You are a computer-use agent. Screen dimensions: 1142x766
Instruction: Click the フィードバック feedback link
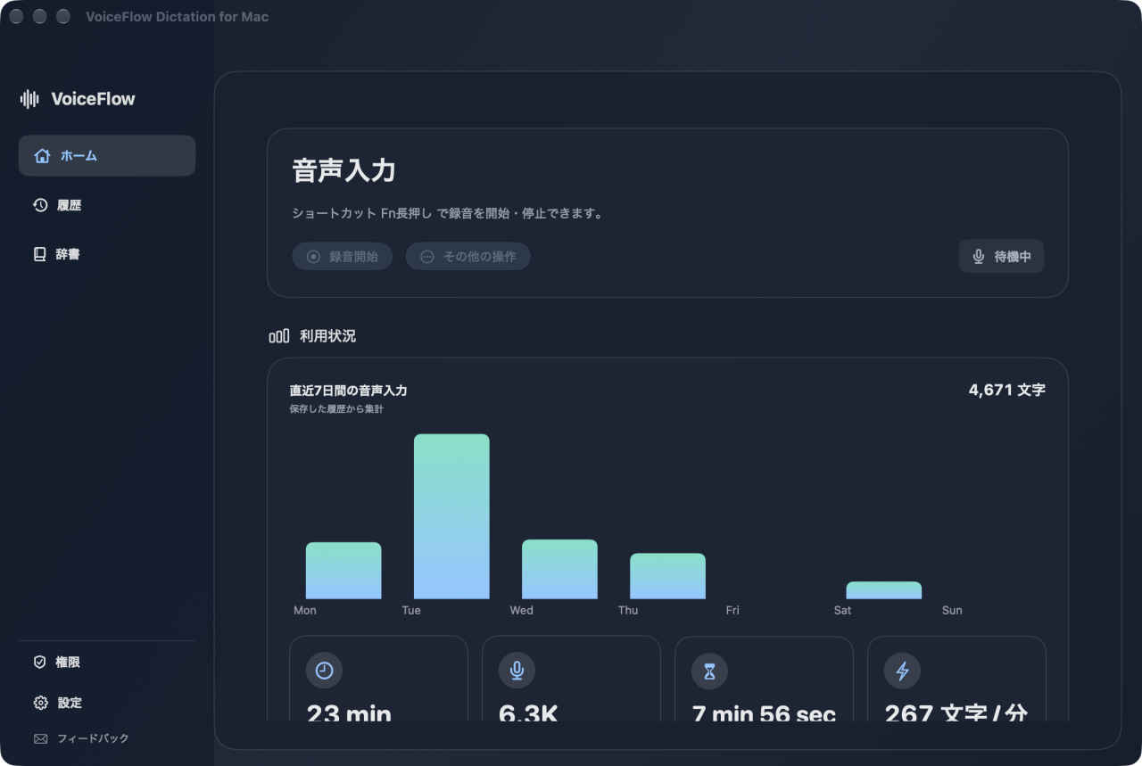point(82,738)
